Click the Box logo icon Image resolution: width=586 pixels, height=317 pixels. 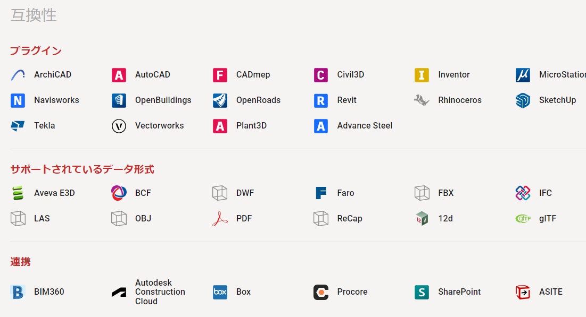[220, 292]
